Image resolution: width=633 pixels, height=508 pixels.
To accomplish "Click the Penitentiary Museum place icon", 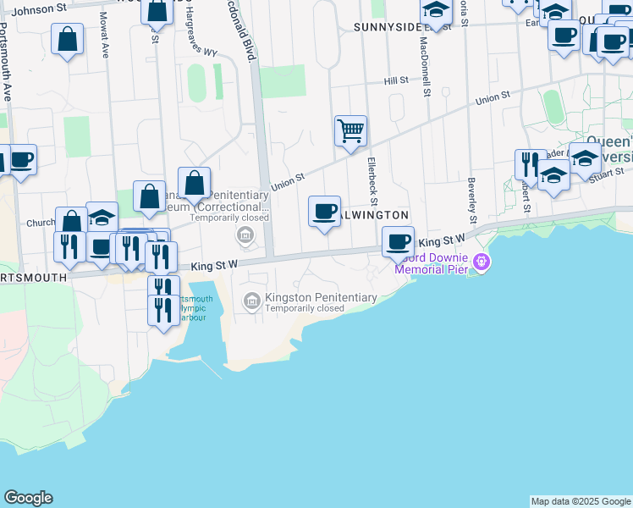I will pos(245,235).
